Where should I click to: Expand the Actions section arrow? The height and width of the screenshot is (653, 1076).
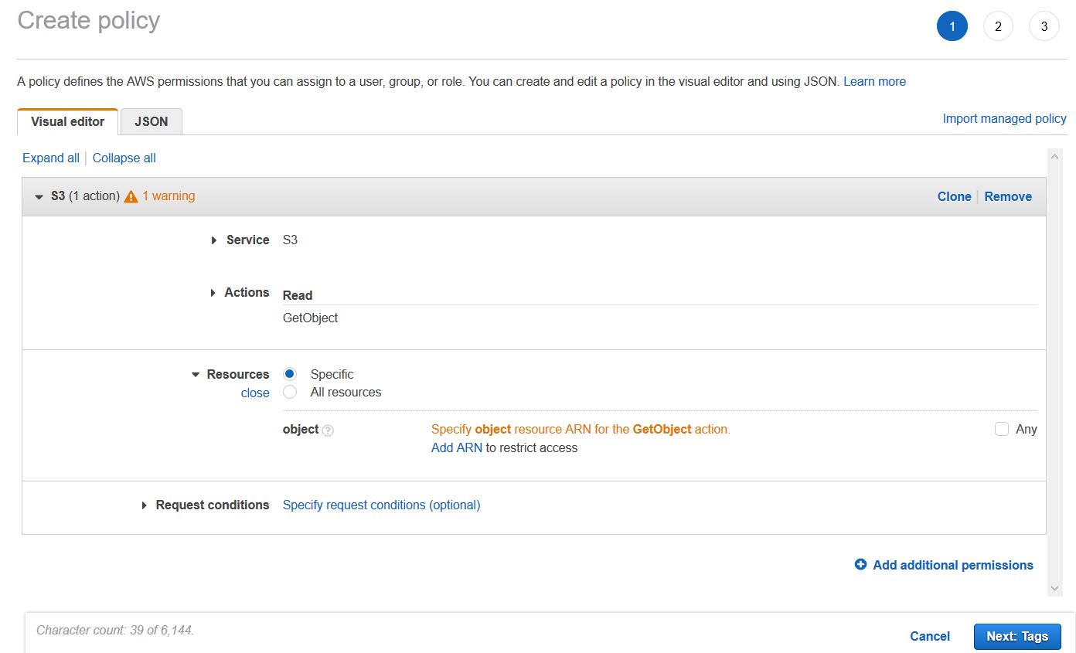213,293
